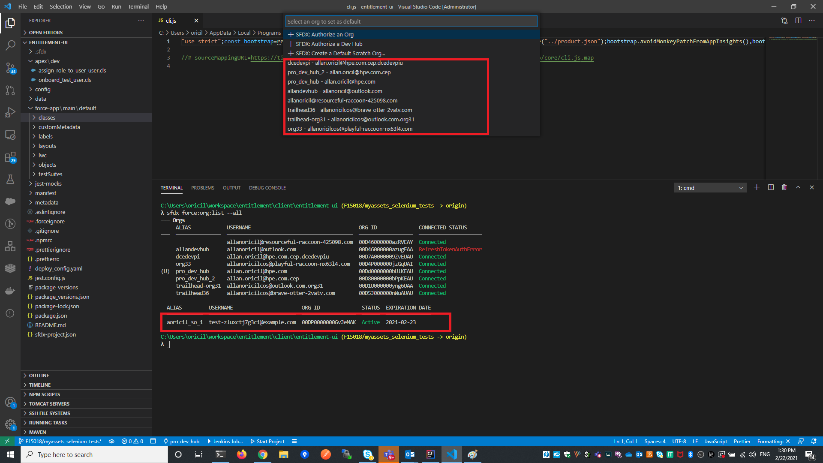This screenshot has width=823, height=463.
Task: Select the Test beaker icon
Action: (x=10, y=179)
